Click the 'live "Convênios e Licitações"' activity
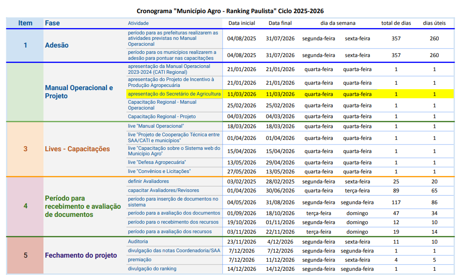 (x=159, y=172)
